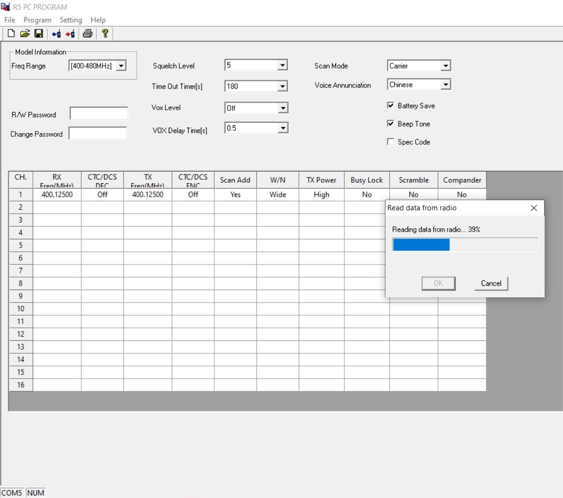The image size is (563, 498).
Task: Open the Help menu
Action: tap(98, 20)
